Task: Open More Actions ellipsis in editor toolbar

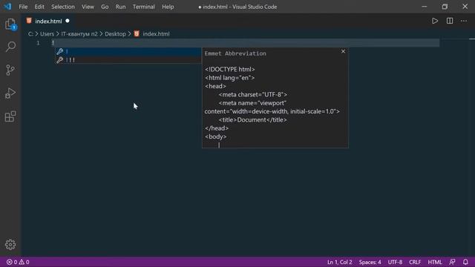Action: (464, 21)
